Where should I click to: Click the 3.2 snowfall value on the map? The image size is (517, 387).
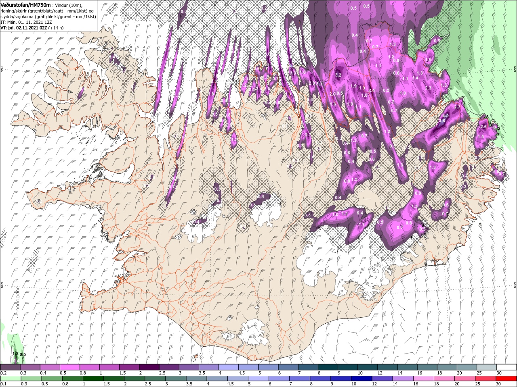point(339,75)
